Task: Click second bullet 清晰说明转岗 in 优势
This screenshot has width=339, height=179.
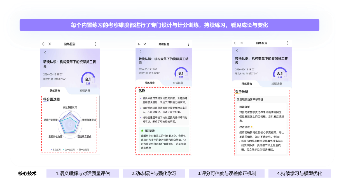Action: click(165, 110)
